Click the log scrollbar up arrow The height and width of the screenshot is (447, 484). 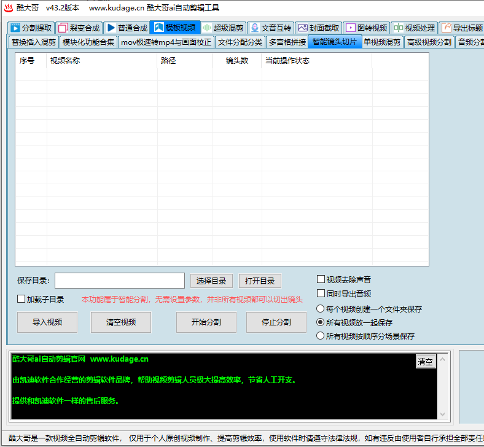[x=443, y=359]
